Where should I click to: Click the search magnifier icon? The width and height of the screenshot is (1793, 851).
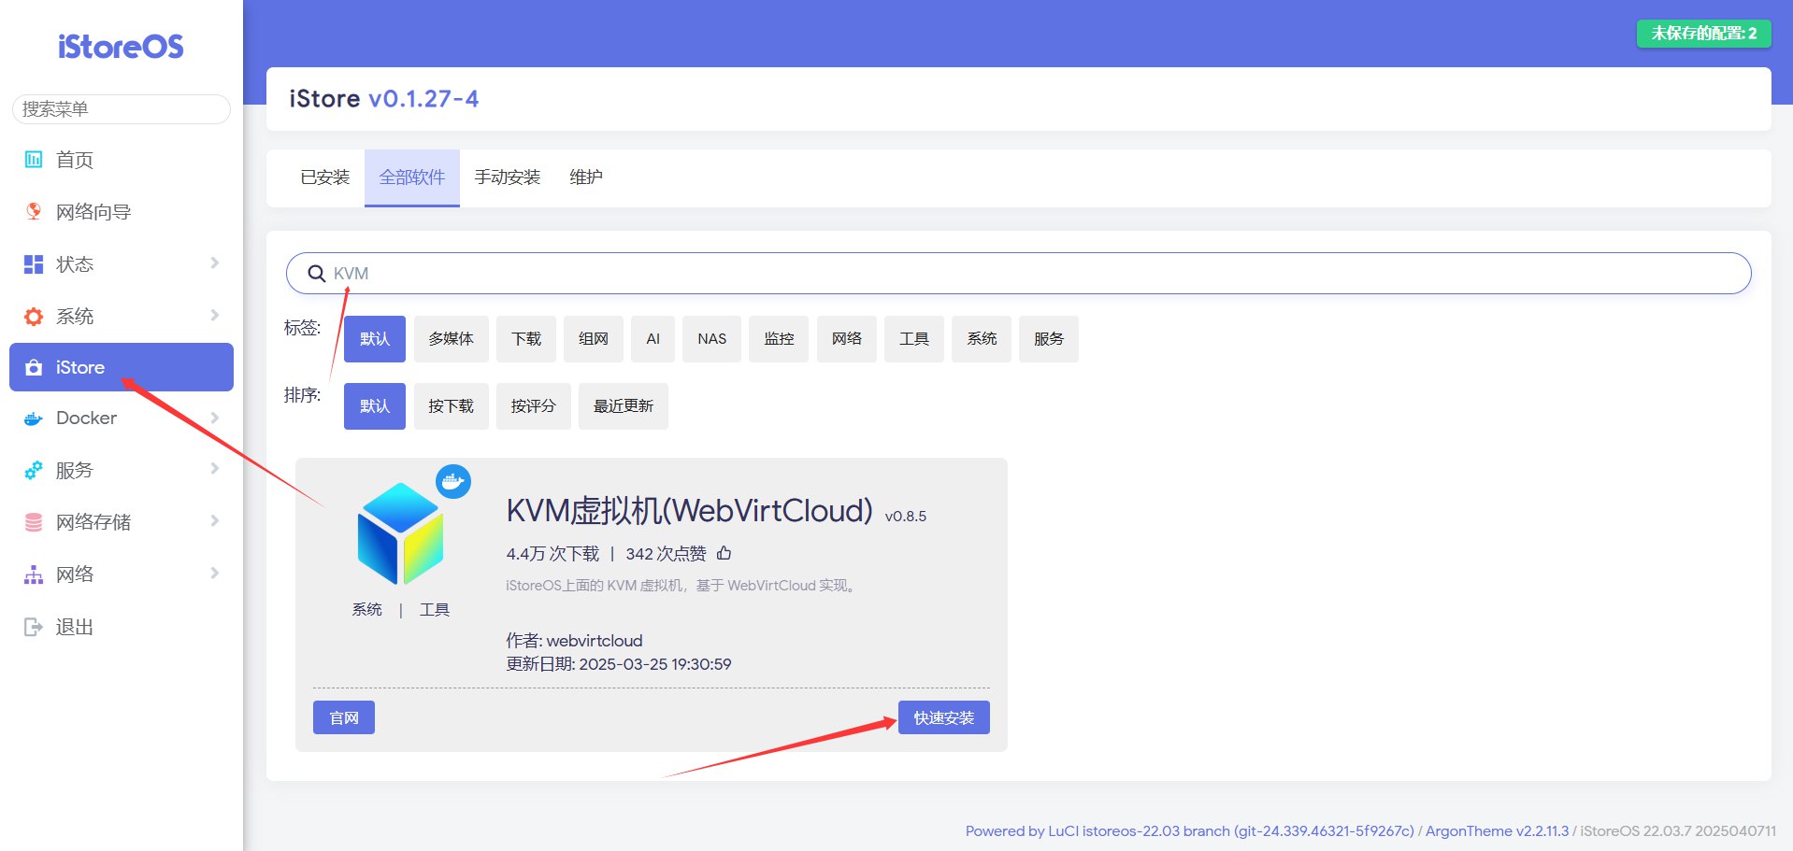(x=317, y=274)
